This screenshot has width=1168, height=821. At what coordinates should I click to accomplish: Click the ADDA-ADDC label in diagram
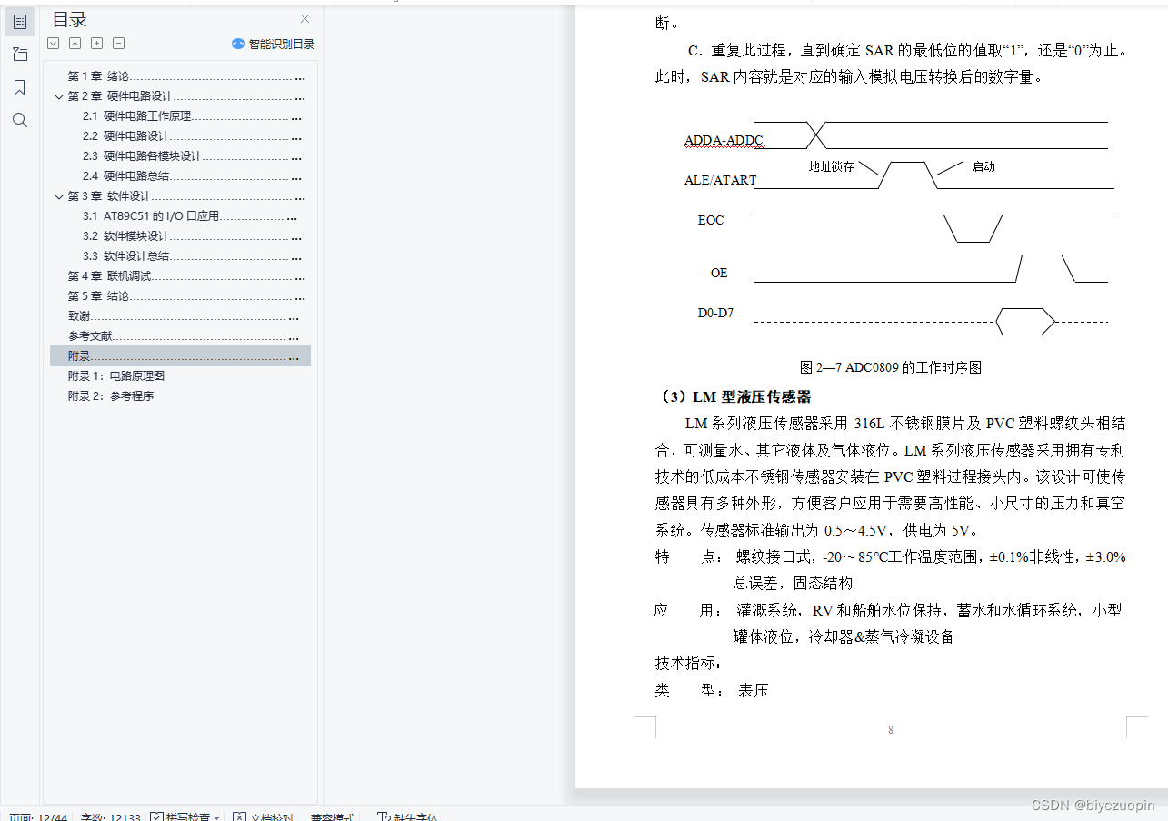tap(724, 141)
